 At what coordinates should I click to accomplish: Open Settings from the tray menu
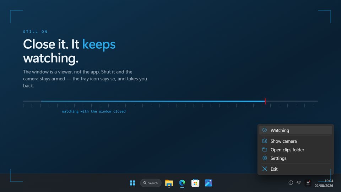pyautogui.click(x=296, y=158)
